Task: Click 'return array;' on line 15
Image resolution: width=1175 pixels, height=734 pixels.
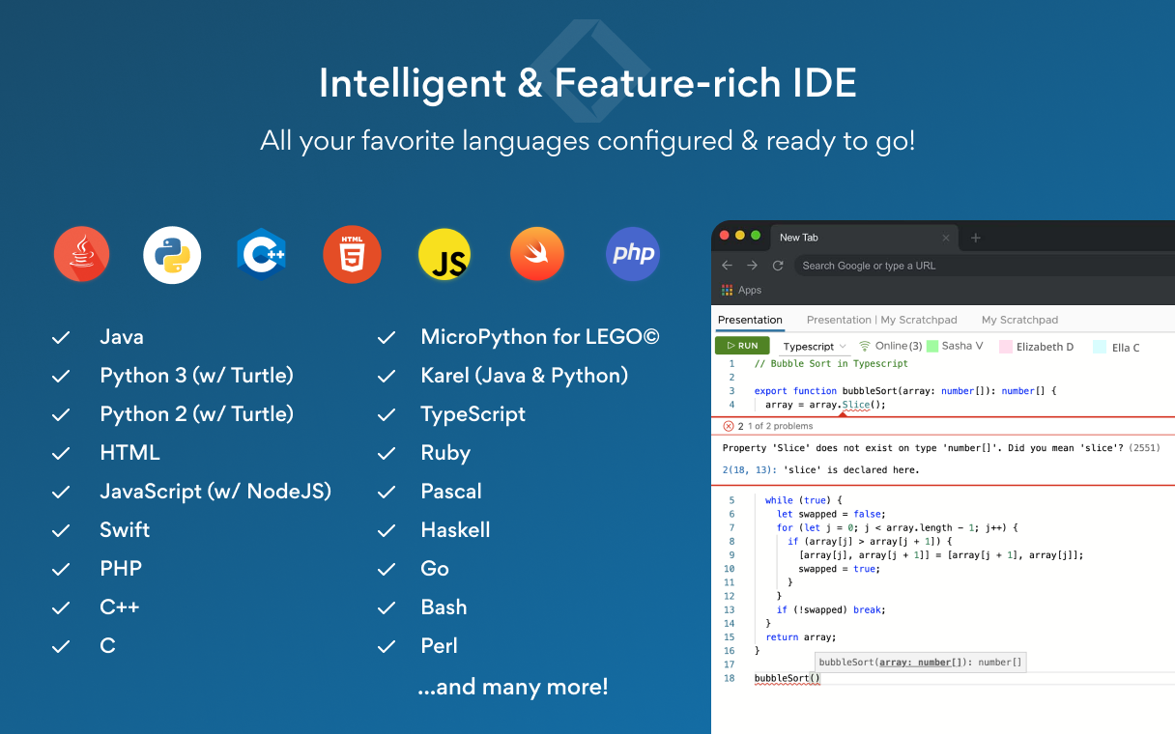Action: click(800, 636)
